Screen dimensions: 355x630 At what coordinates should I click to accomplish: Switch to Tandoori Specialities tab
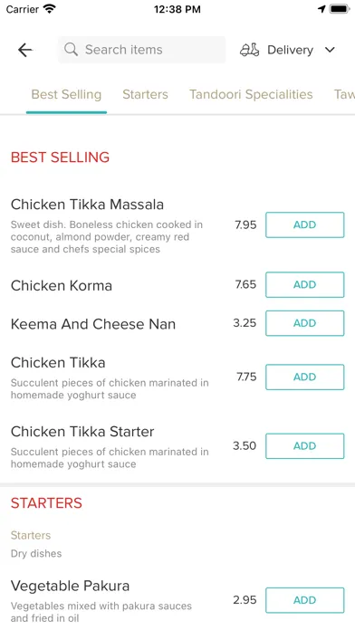tap(251, 94)
